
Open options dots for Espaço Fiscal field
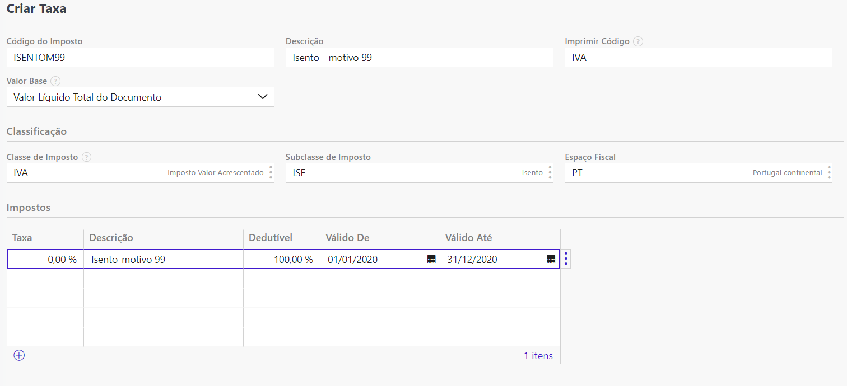tap(829, 173)
